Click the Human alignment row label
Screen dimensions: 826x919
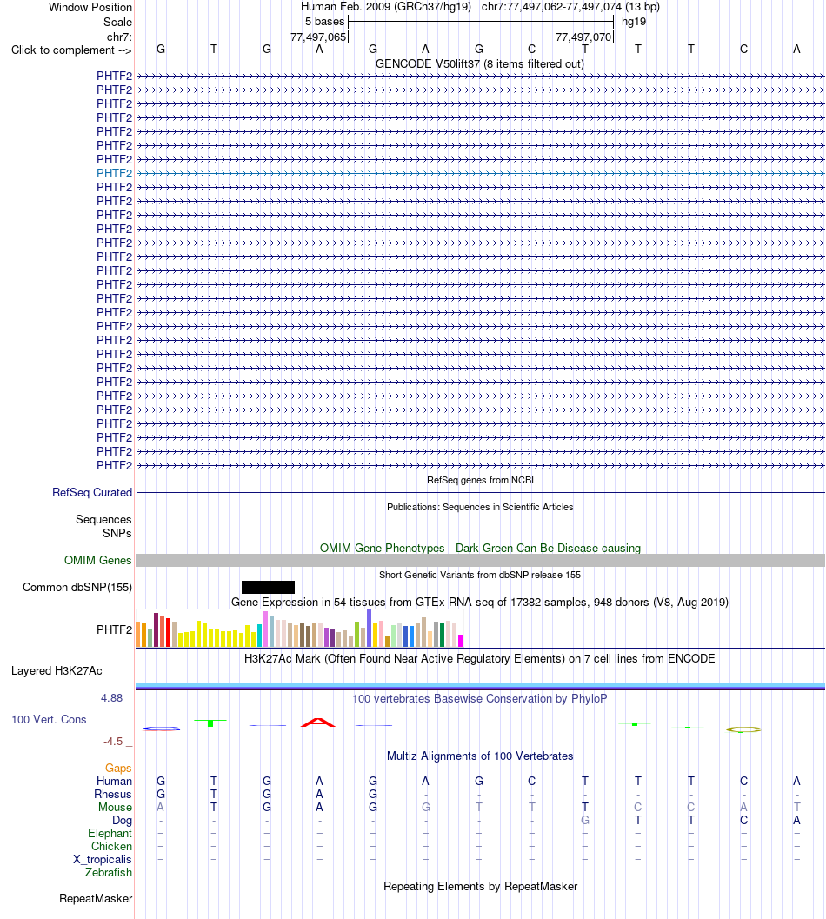pyautogui.click(x=114, y=782)
